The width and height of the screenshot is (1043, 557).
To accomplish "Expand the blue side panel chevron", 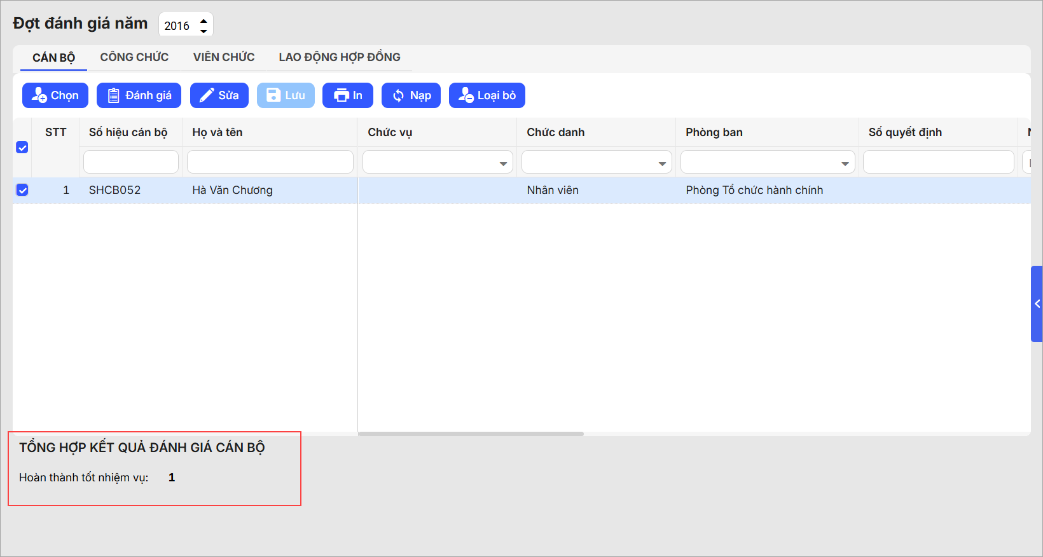I will (x=1037, y=304).
